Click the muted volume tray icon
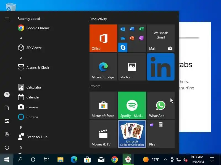The image size is (221, 165). (x=185, y=159)
